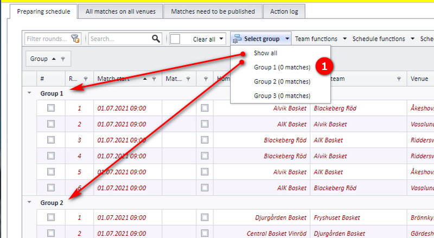The width and height of the screenshot is (434, 238).
Task: Click the Venue column header
Action: coord(420,79)
